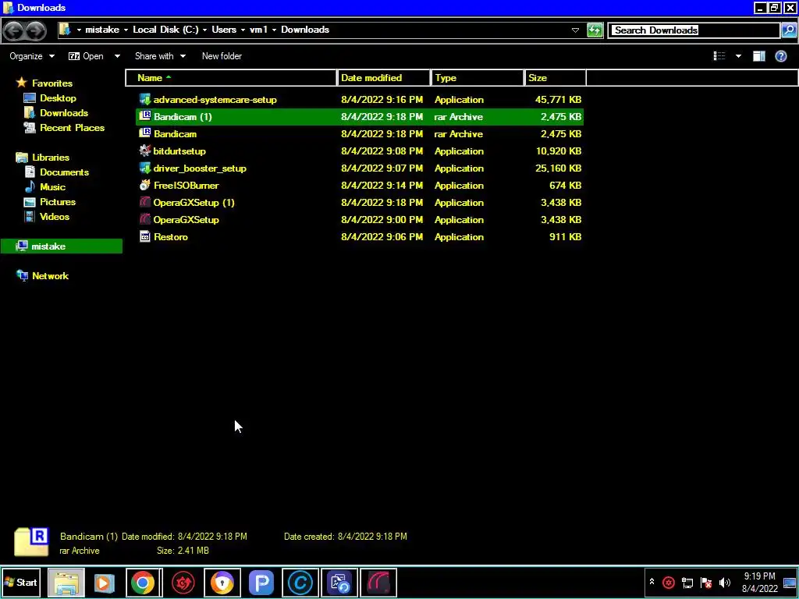Open address bar history dropdown arrow

(x=575, y=30)
